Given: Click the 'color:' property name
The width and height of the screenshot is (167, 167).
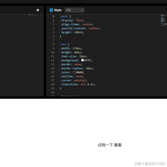Looking at the screenshot, I should [66, 72].
